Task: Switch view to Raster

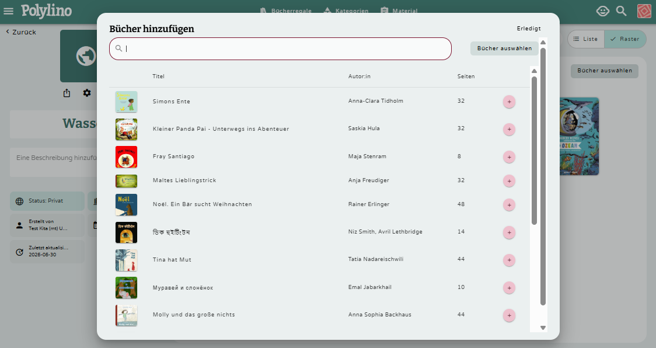Action: [625, 39]
